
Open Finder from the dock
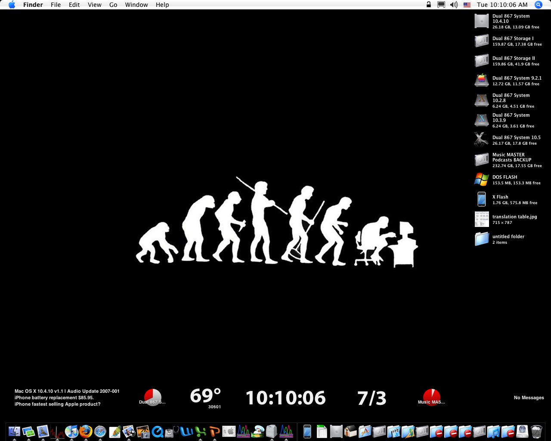[14, 431]
